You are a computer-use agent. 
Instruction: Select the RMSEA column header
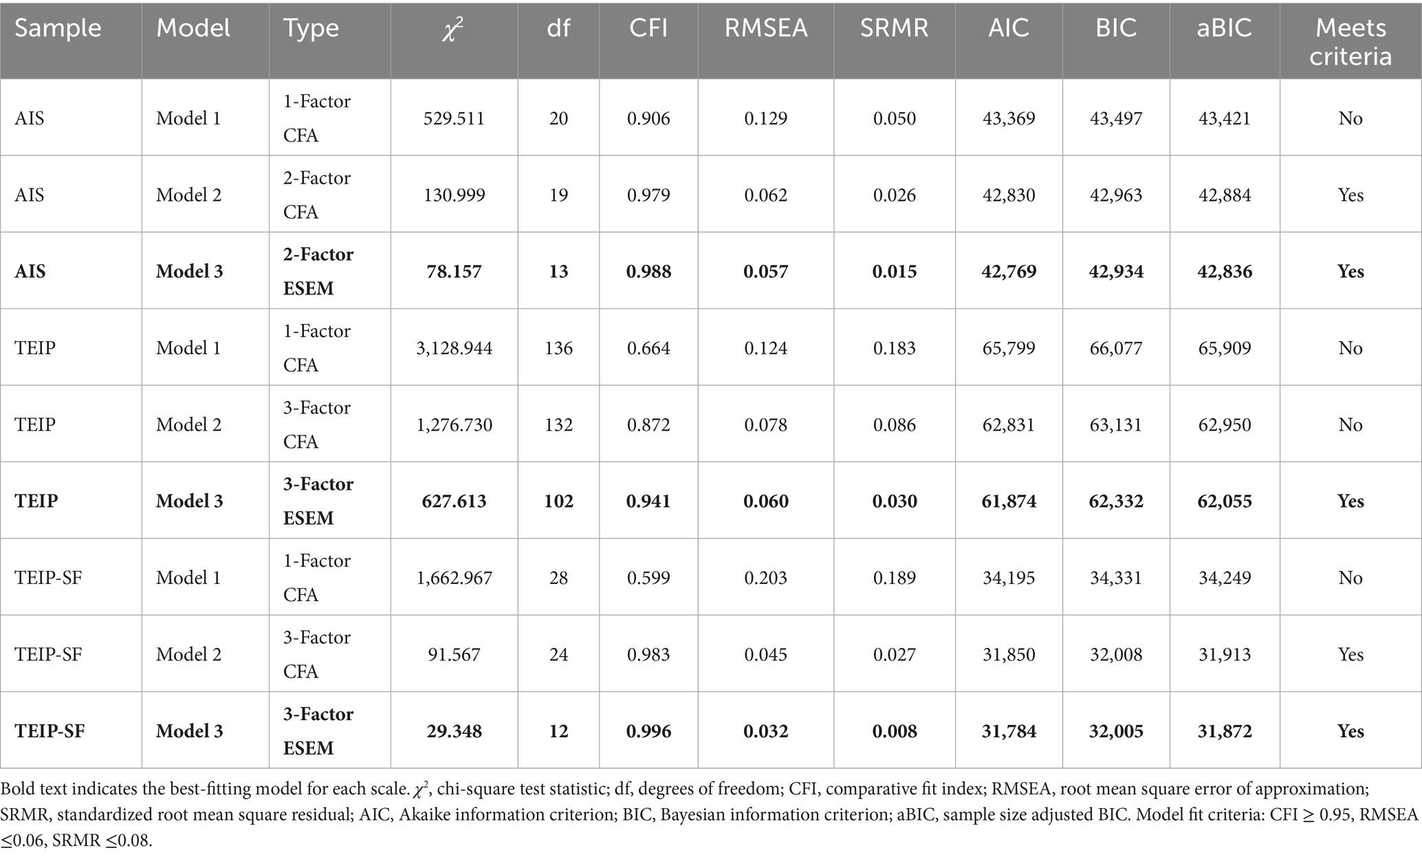coord(765,28)
